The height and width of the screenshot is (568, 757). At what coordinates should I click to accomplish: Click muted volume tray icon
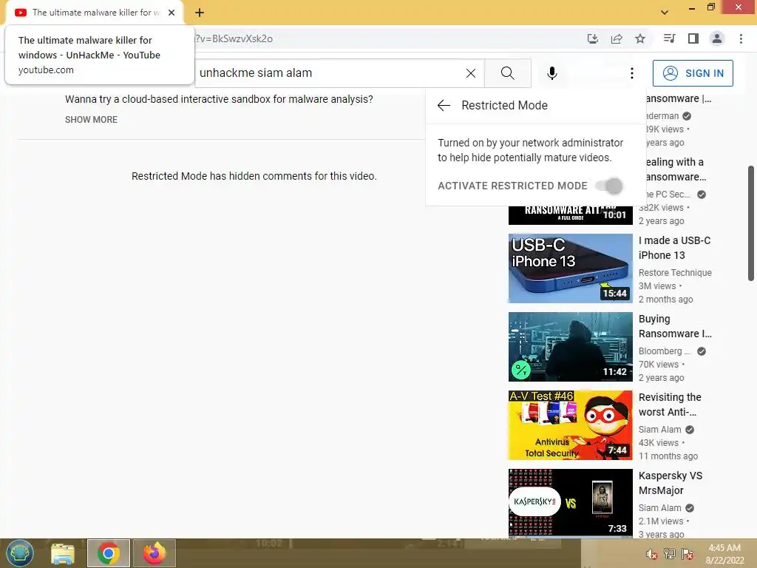click(652, 554)
